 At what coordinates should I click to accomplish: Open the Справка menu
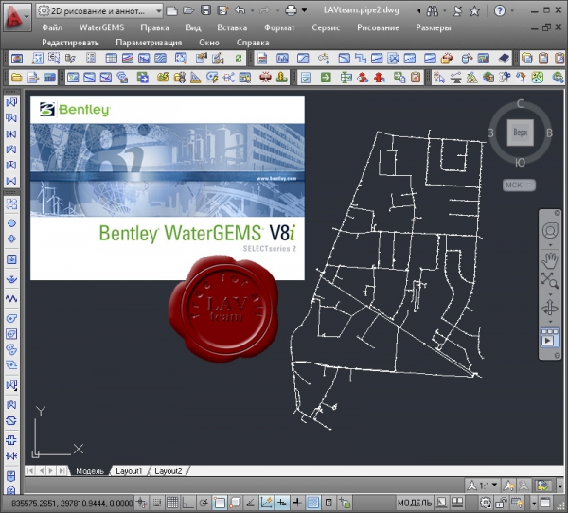coord(253,43)
